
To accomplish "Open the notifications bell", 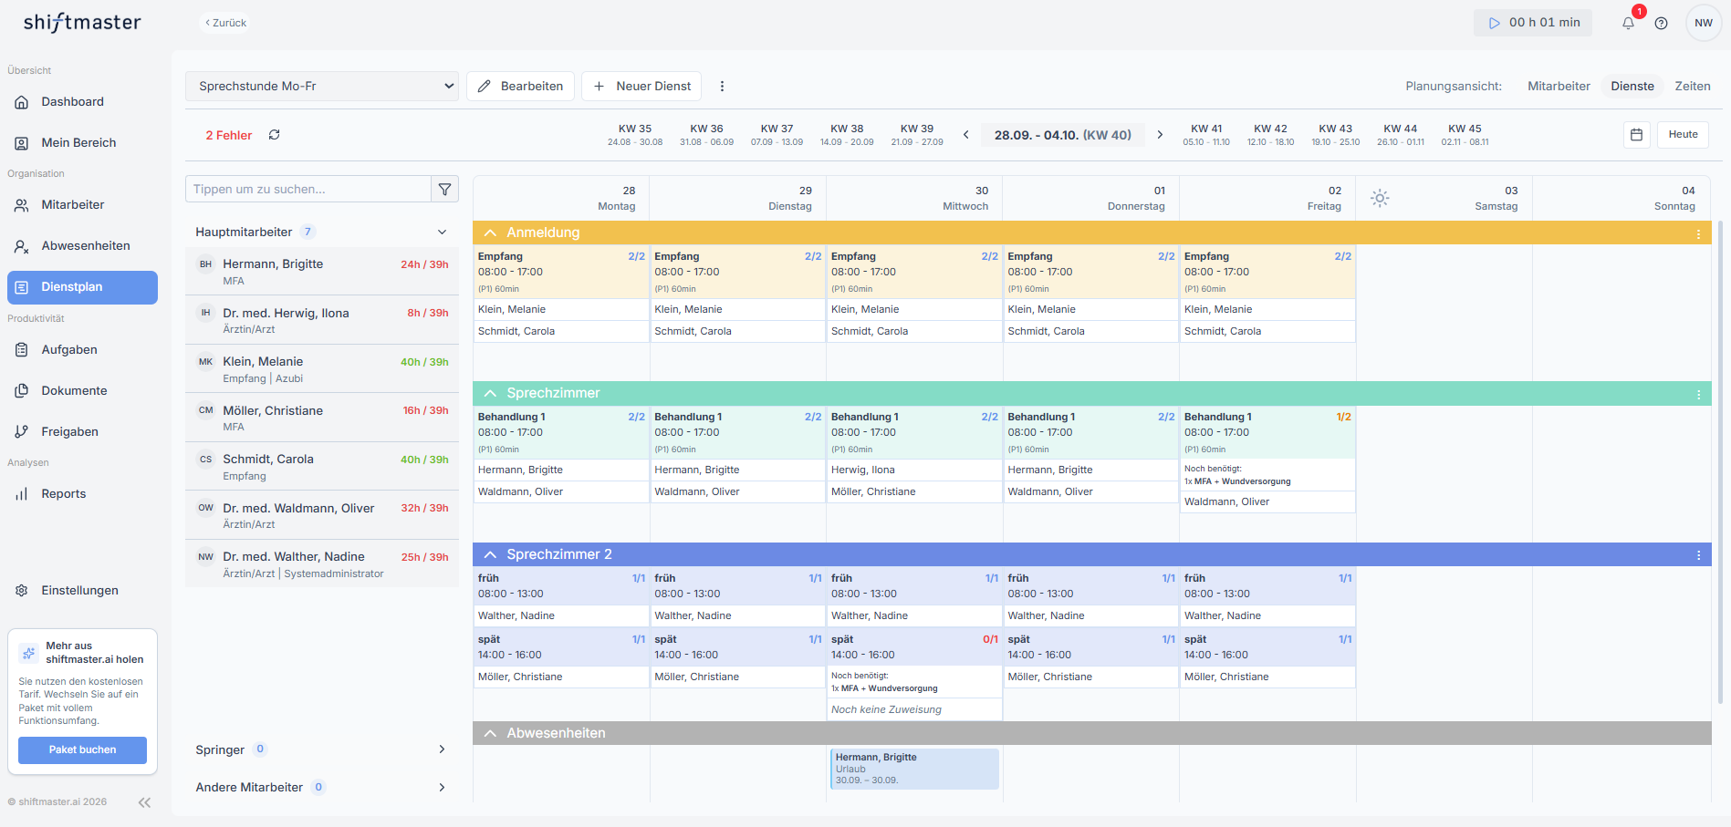I will (x=1628, y=23).
